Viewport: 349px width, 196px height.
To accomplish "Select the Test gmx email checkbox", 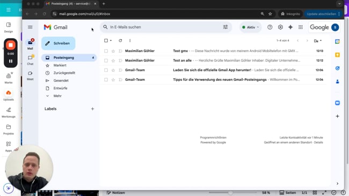I will tap(106, 51).
